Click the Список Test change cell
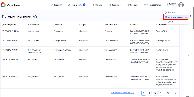The image size is (194, 97). [x=161, y=31]
